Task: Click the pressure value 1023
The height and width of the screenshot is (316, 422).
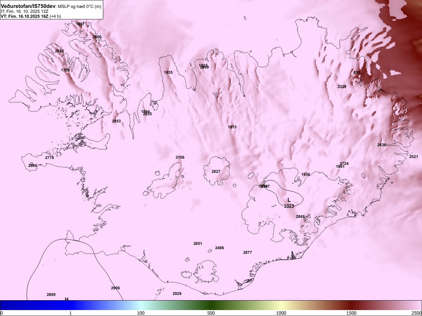Action: point(289,206)
